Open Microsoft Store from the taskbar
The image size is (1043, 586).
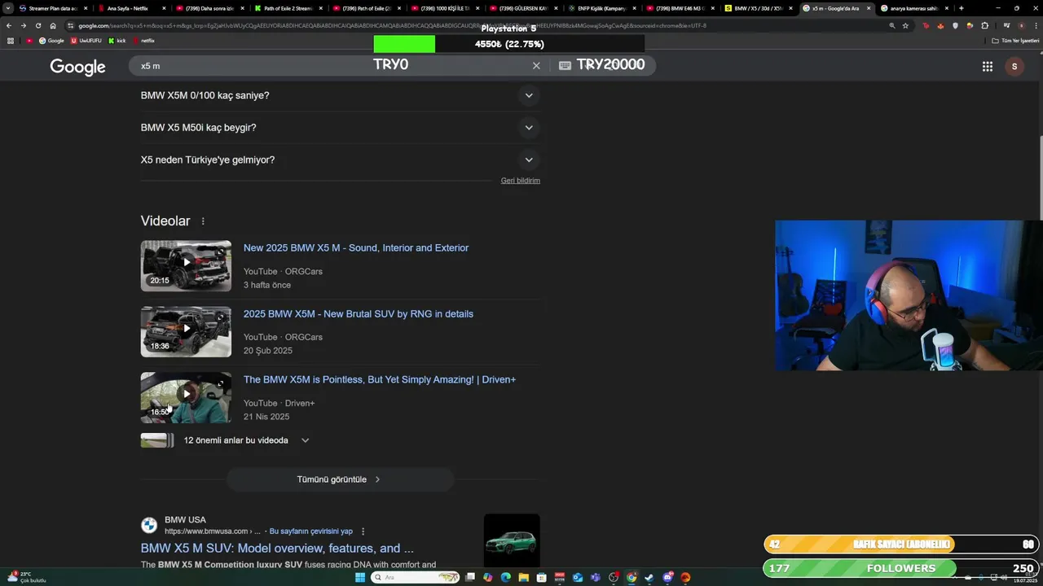coord(542,578)
